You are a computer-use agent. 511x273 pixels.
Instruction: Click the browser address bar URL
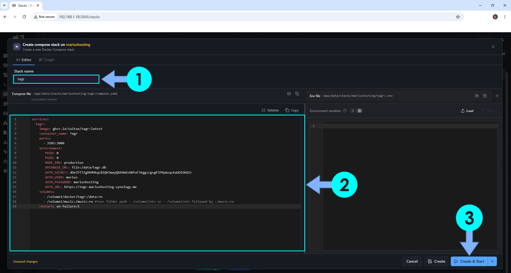tap(79, 17)
